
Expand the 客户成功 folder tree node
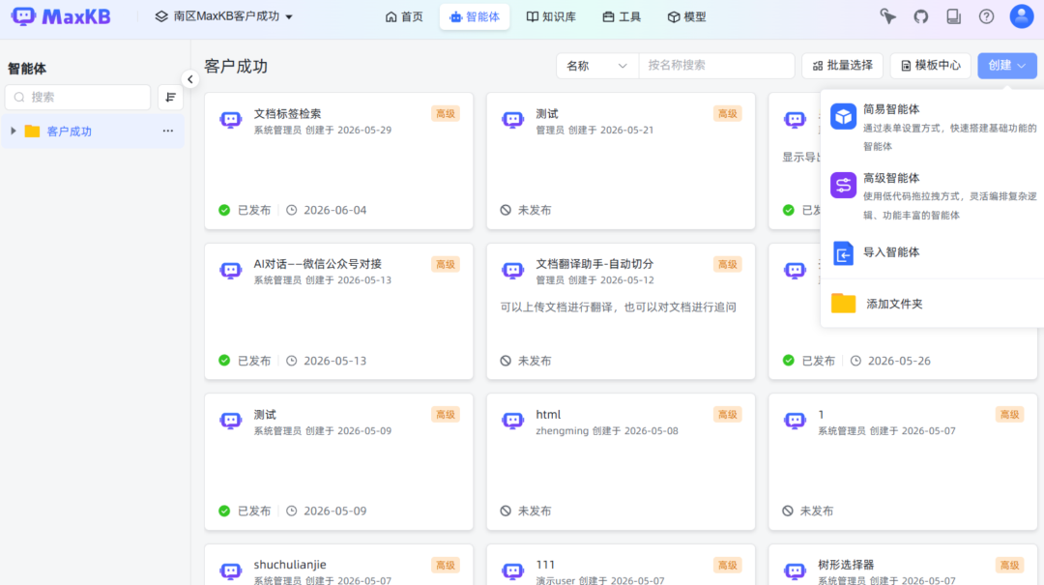click(13, 132)
